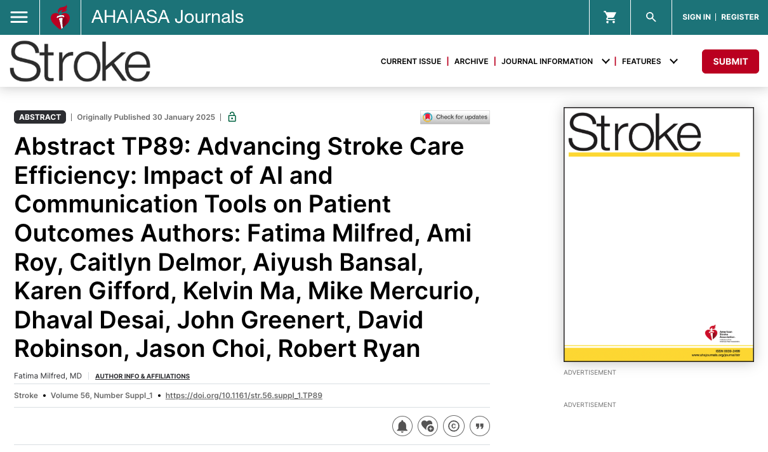Click the American Heart Association logo
This screenshot has height=452, width=768.
pos(60,17)
